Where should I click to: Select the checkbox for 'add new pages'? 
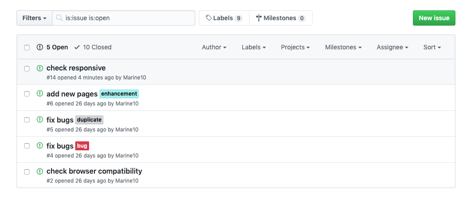27,94
